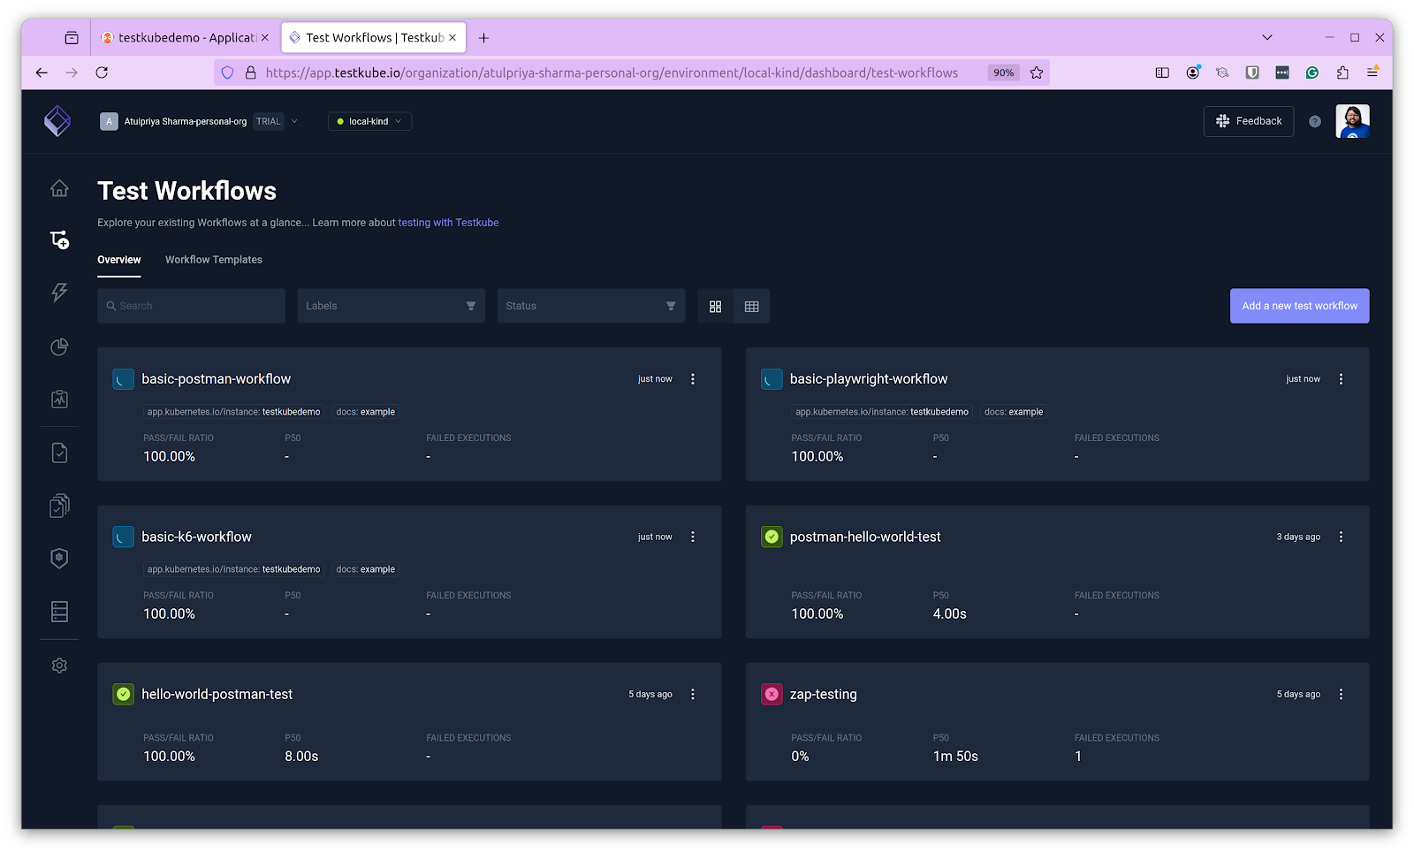The width and height of the screenshot is (1414, 853).
Task: Open basic-k6-workflow card title
Action: [196, 537]
